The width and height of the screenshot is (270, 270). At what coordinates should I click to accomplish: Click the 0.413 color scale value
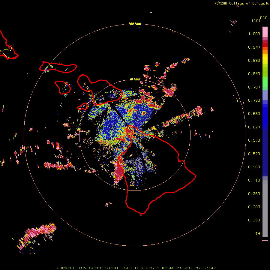(254, 180)
